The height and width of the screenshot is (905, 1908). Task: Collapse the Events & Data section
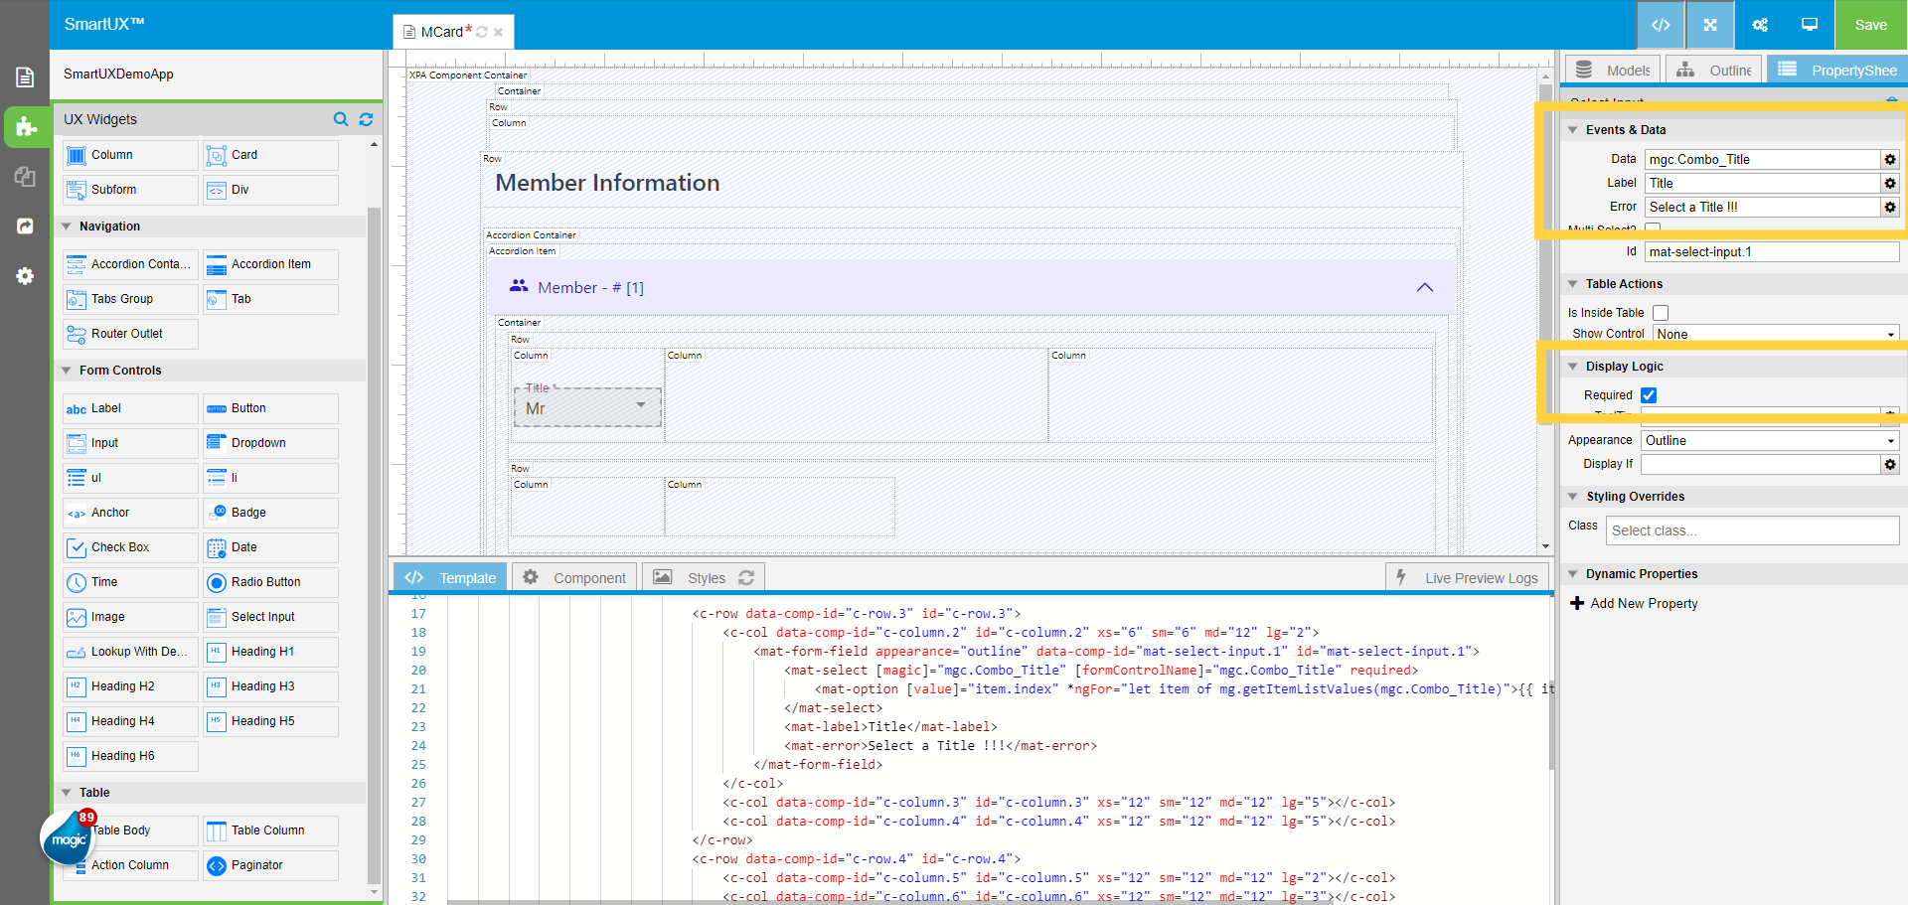[x=1573, y=129]
